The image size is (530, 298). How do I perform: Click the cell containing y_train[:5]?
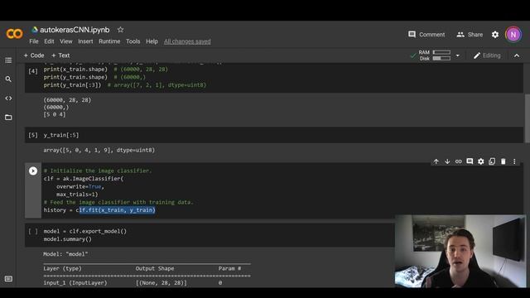tap(274, 135)
